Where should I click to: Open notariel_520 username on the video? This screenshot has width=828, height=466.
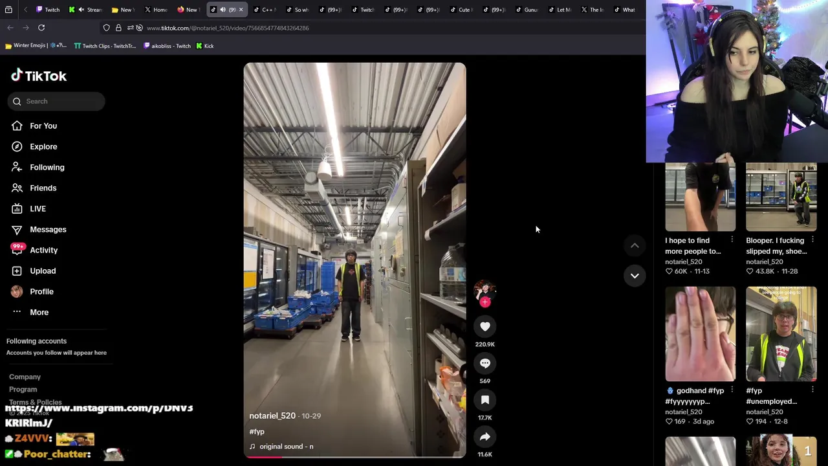tap(272, 416)
